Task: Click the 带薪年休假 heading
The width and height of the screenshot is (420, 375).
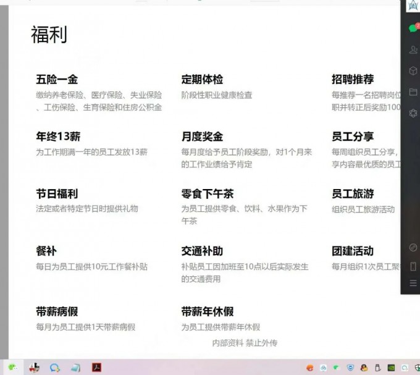Action: coord(208,311)
